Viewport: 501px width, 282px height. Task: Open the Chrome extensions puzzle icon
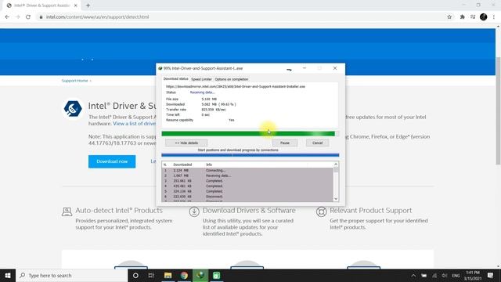(x=462, y=17)
